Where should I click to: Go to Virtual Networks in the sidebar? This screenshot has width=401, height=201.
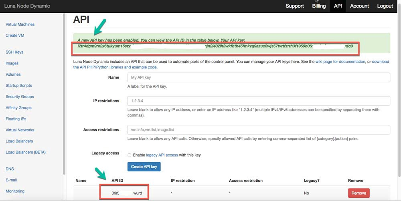(20, 130)
